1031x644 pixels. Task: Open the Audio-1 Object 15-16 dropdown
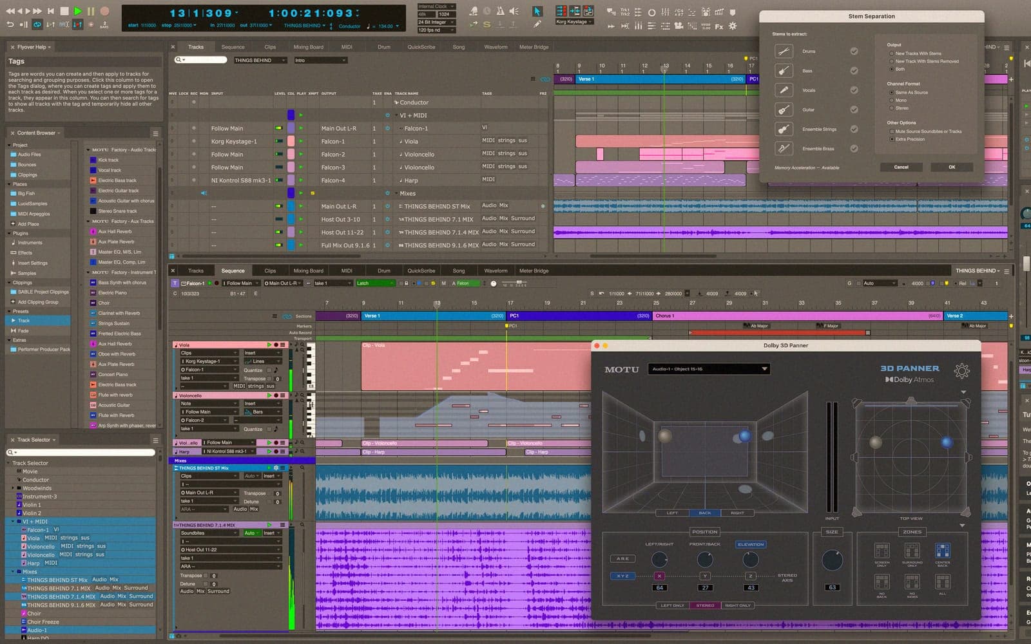coord(709,369)
